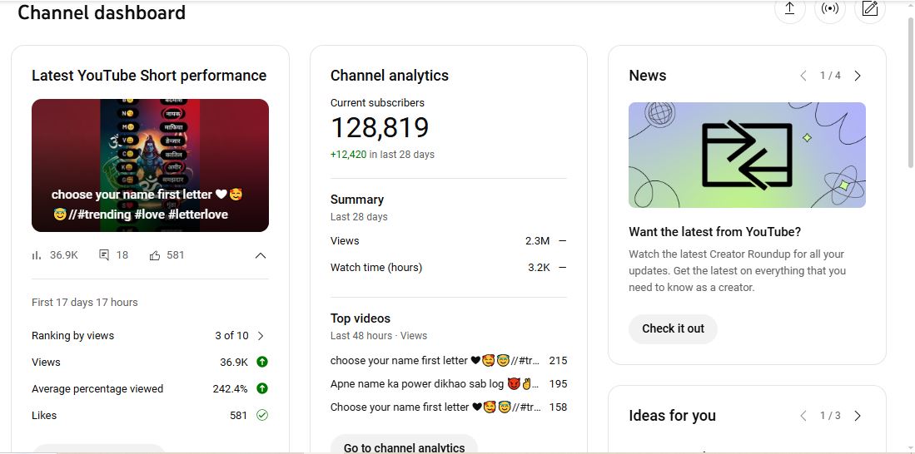915x454 pixels.
Task: Collapse the Short performance details chevron
Action: (x=261, y=255)
